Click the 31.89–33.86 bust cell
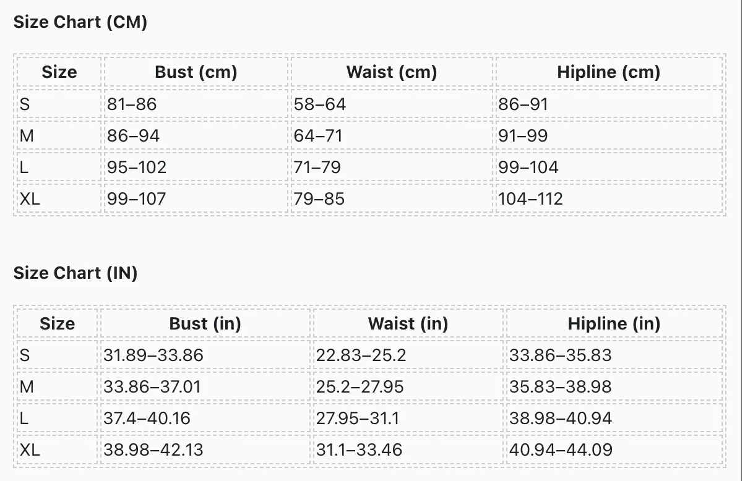The image size is (745, 481). tap(205, 355)
